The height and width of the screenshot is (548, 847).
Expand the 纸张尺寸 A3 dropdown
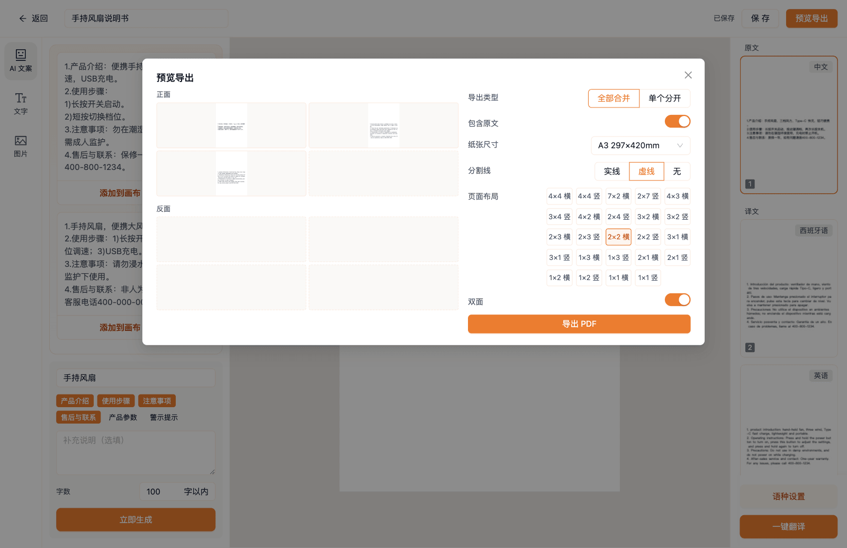pos(641,146)
